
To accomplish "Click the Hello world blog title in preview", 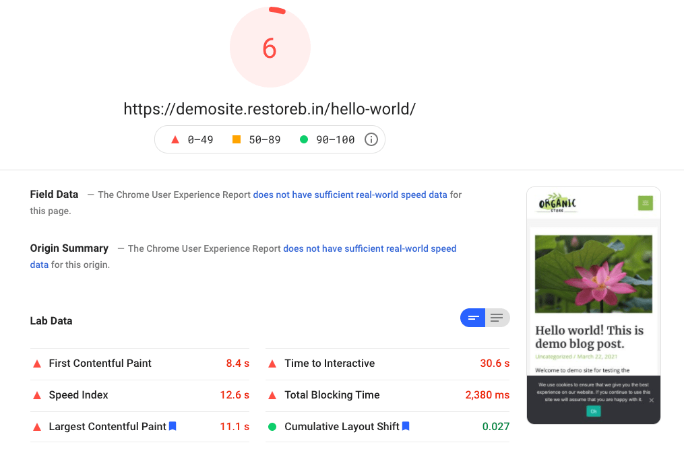I will pos(590,337).
